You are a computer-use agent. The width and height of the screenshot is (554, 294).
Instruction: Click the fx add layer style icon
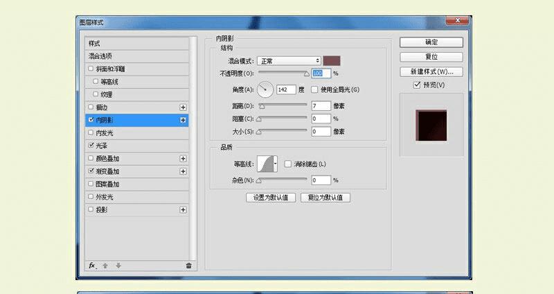92,266
